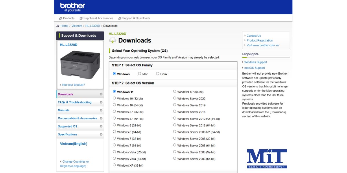Open the Contact Us link
Viewport: 347px width, 173px height.
(x=254, y=36)
